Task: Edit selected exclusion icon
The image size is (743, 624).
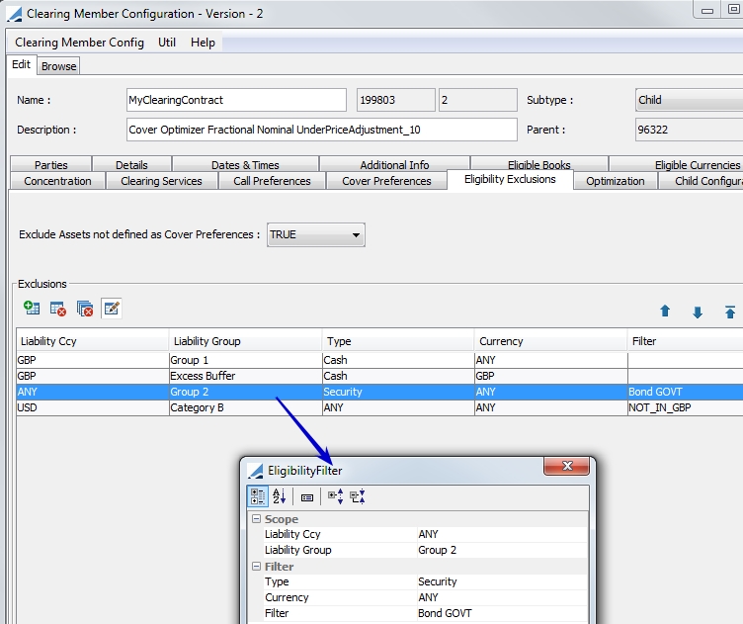Action: [x=112, y=309]
